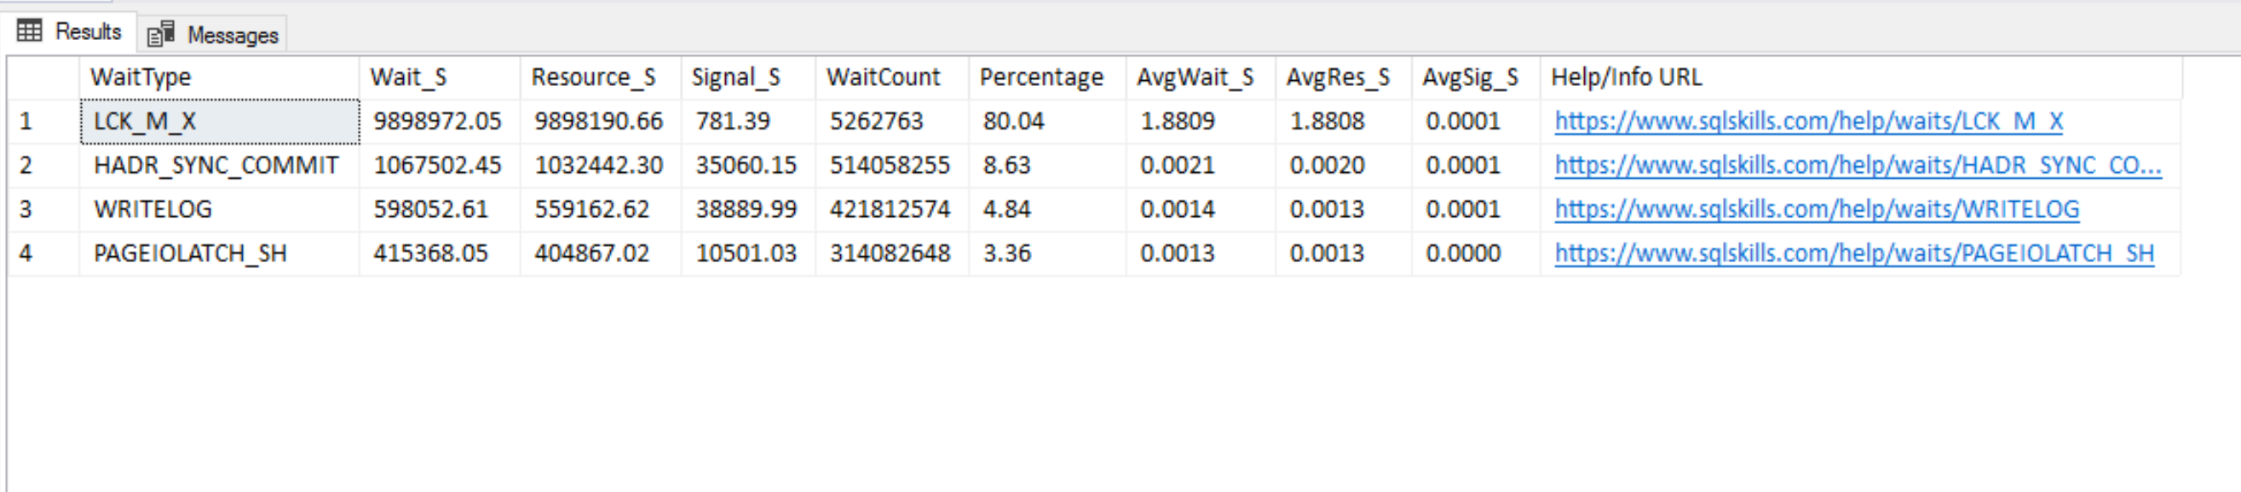Select the Percentage column header

(x=1047, y=77)
